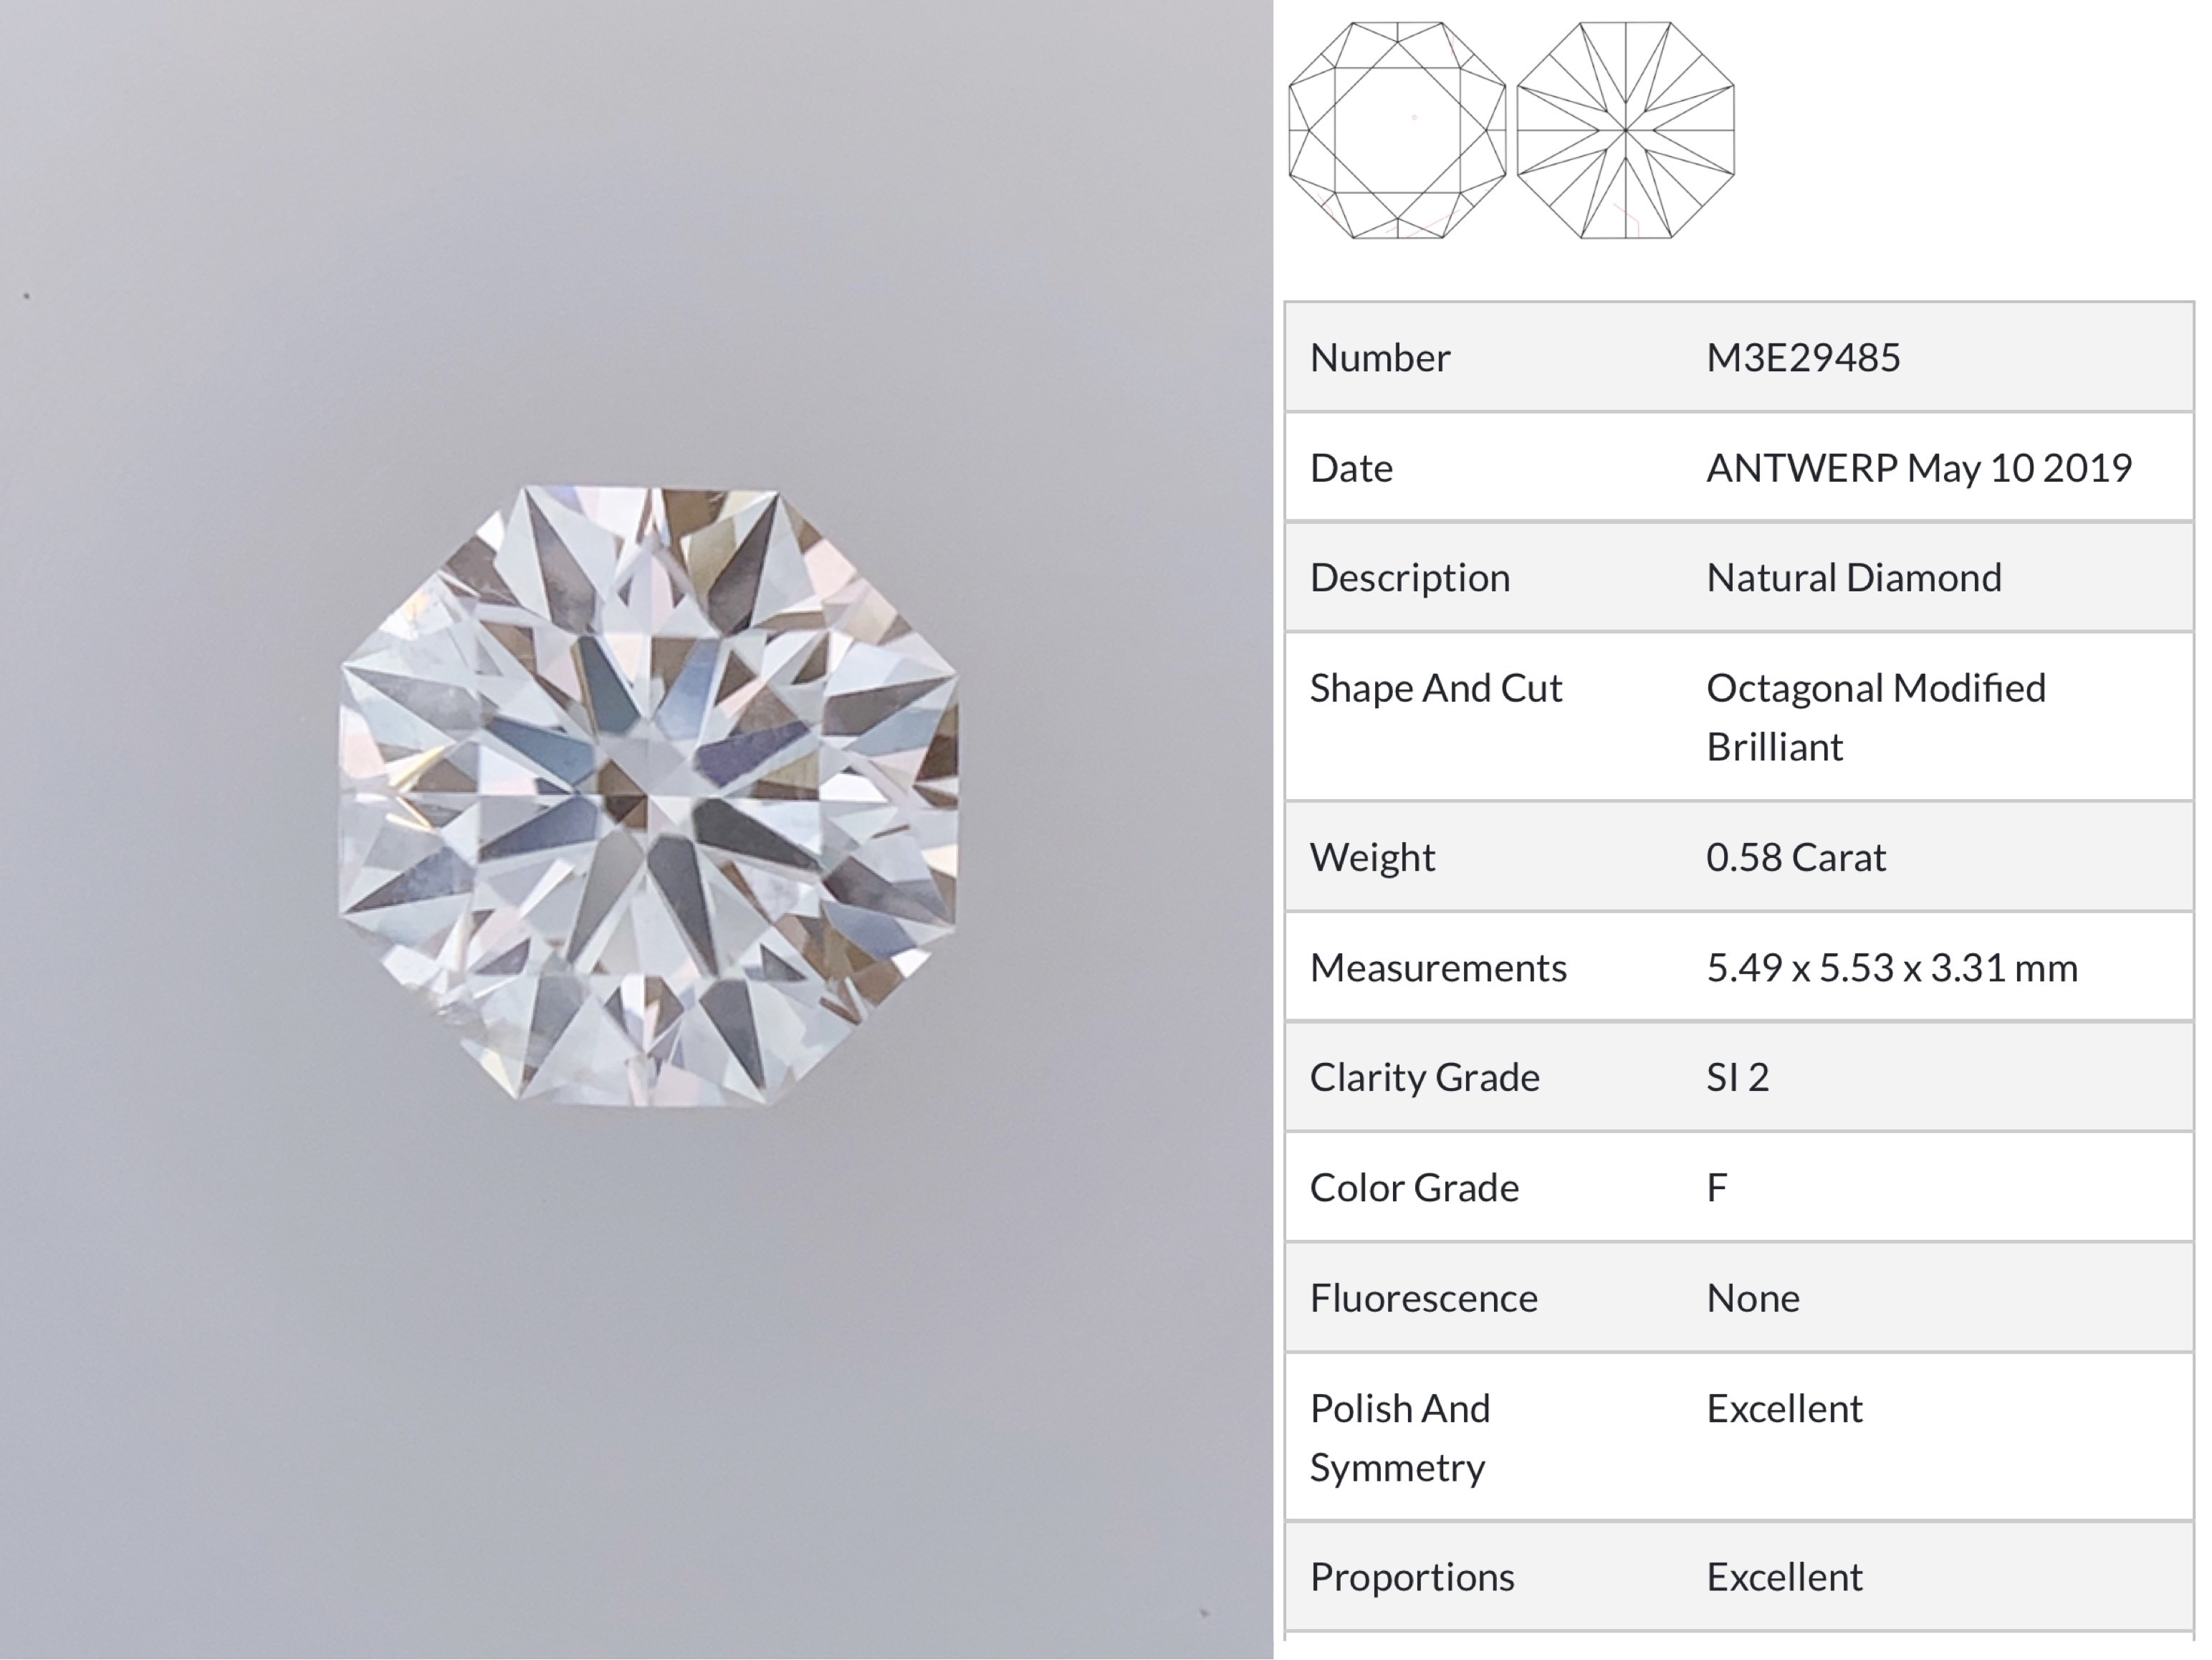Viewport: 2212px width, 1660px height.
Task: Click the 5.49 x 5.53 x 3.31 mm value
Action: click(1891, 968)
